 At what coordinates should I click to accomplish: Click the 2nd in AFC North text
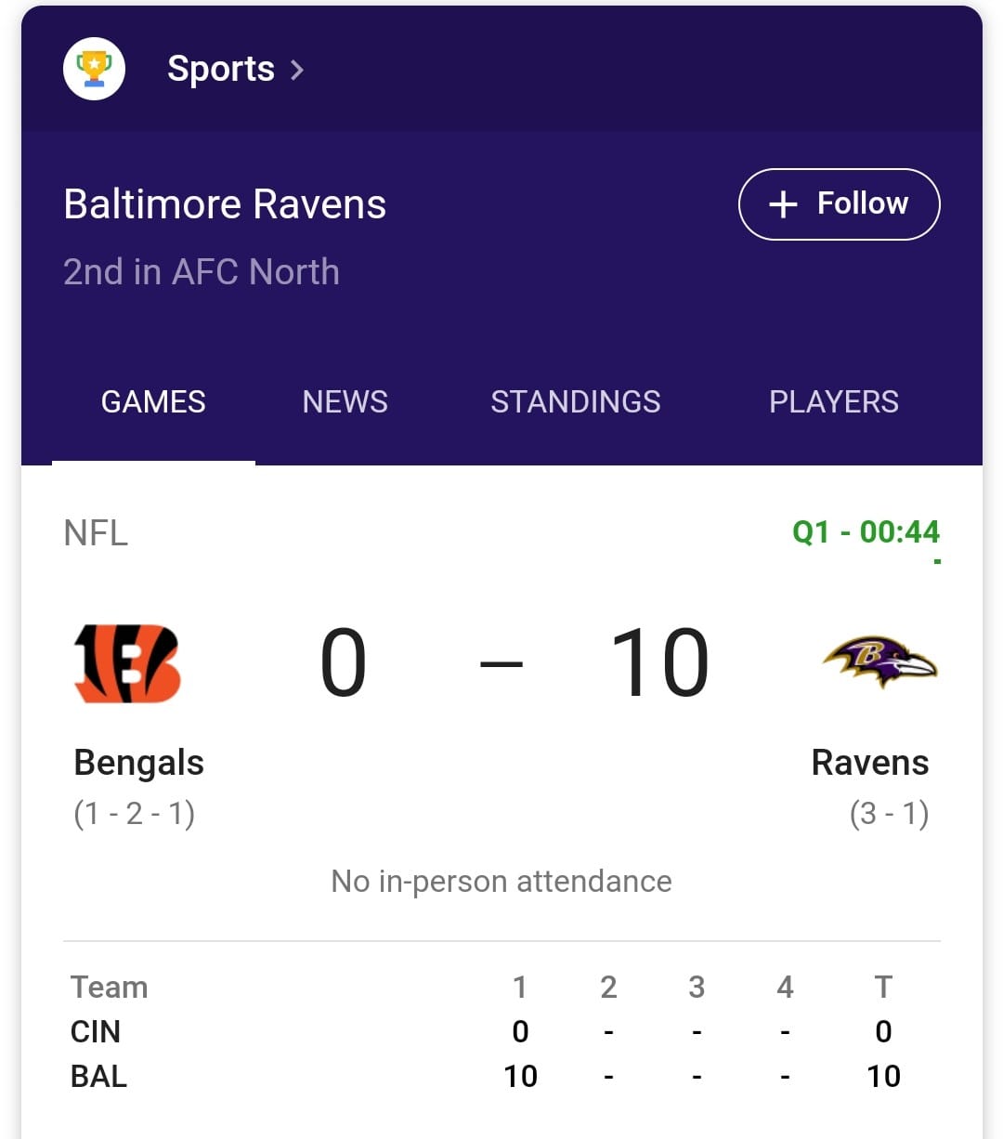tap(202, 272)
